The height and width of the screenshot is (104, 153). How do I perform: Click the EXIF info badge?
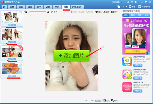tap(98, 101)
